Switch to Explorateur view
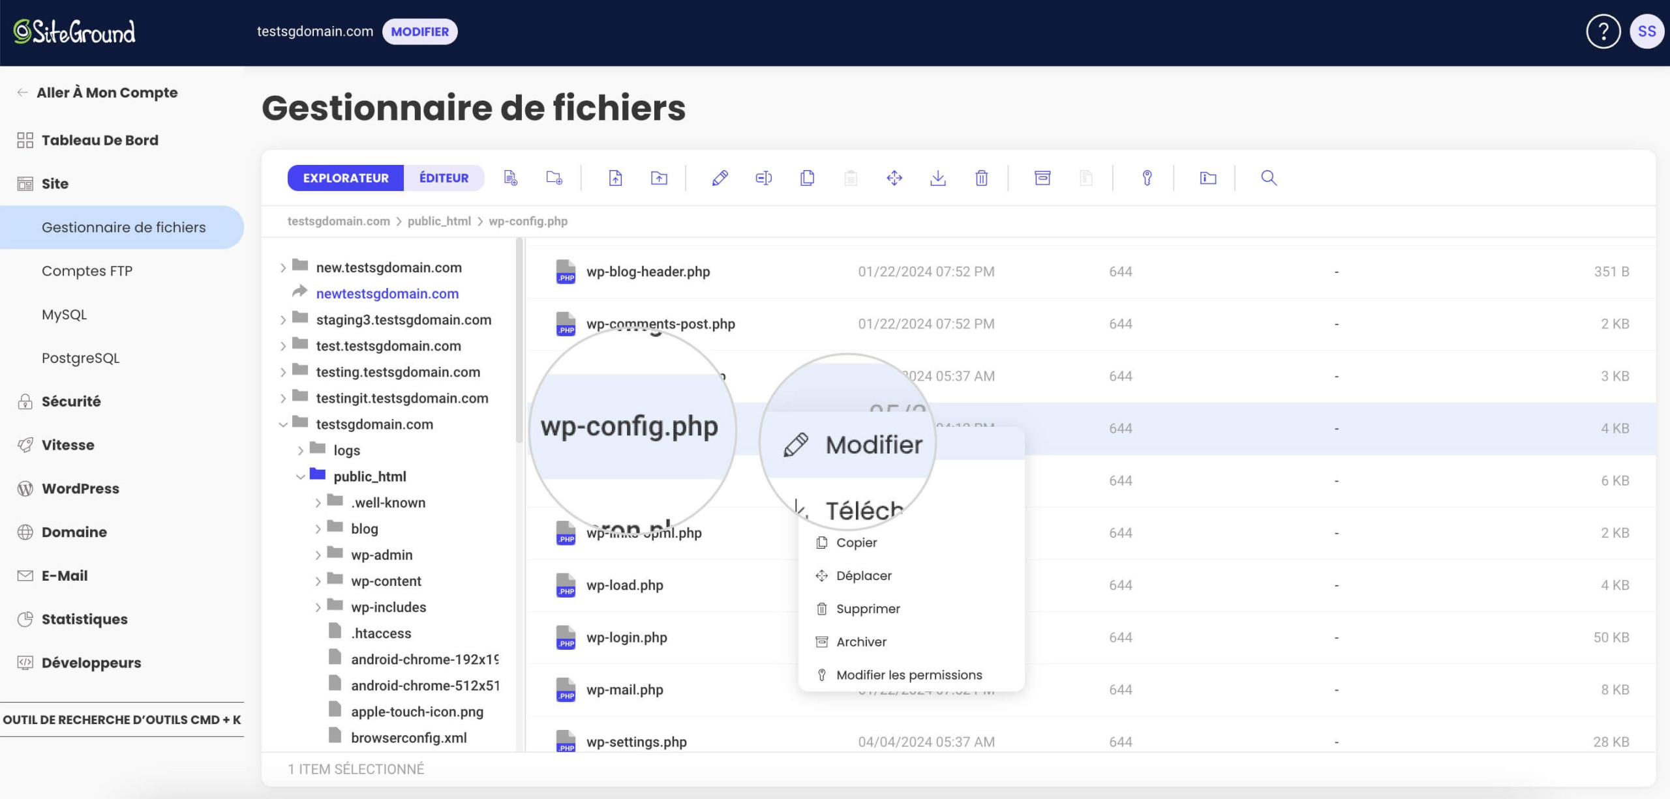Image resolution: width=1670 pixels, height=799 pixels. pyautogui.click(x=346, y=178)
